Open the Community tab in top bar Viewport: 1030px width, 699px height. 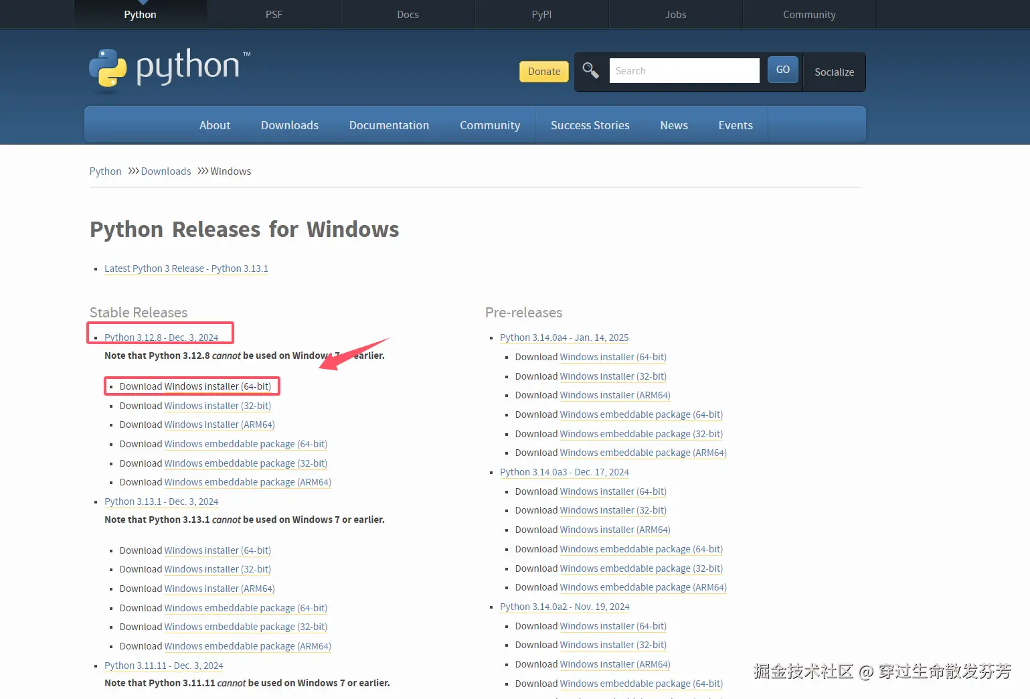pos(809,15)
